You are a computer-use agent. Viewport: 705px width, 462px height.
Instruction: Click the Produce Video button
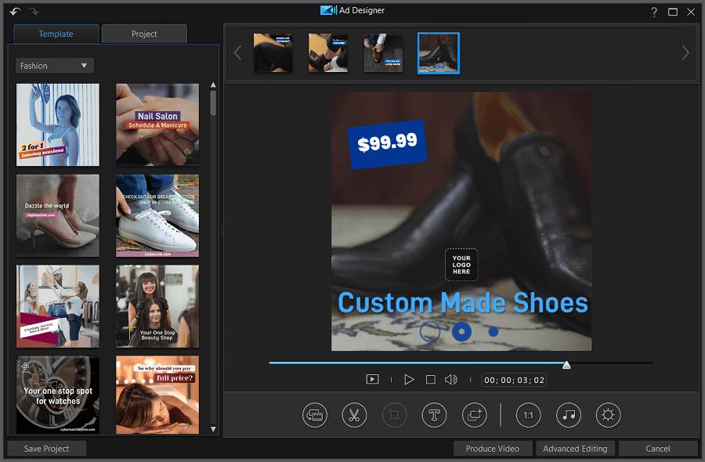tap(493, 449)
